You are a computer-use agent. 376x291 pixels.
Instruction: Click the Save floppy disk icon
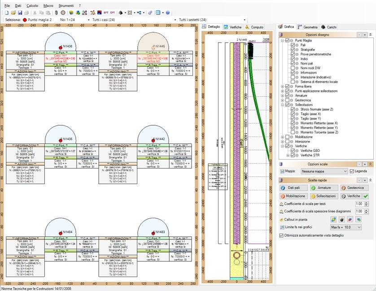pyautogui.click(x=19, y=13)
